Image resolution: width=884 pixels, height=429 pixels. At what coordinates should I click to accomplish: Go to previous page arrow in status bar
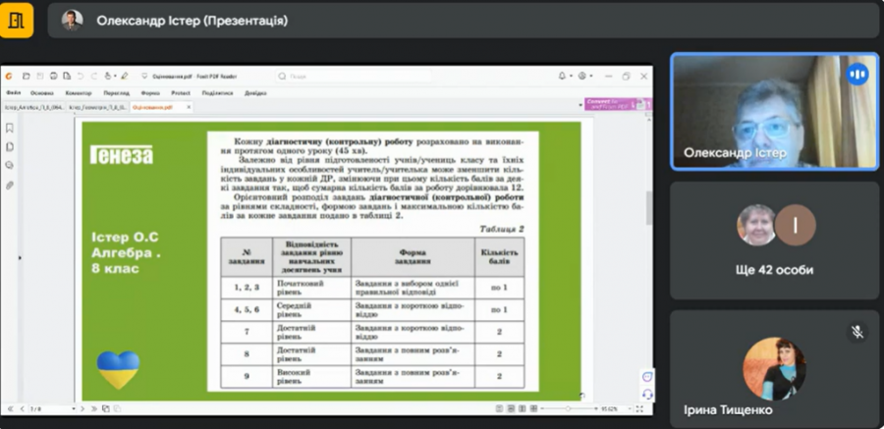click(22, 408)
